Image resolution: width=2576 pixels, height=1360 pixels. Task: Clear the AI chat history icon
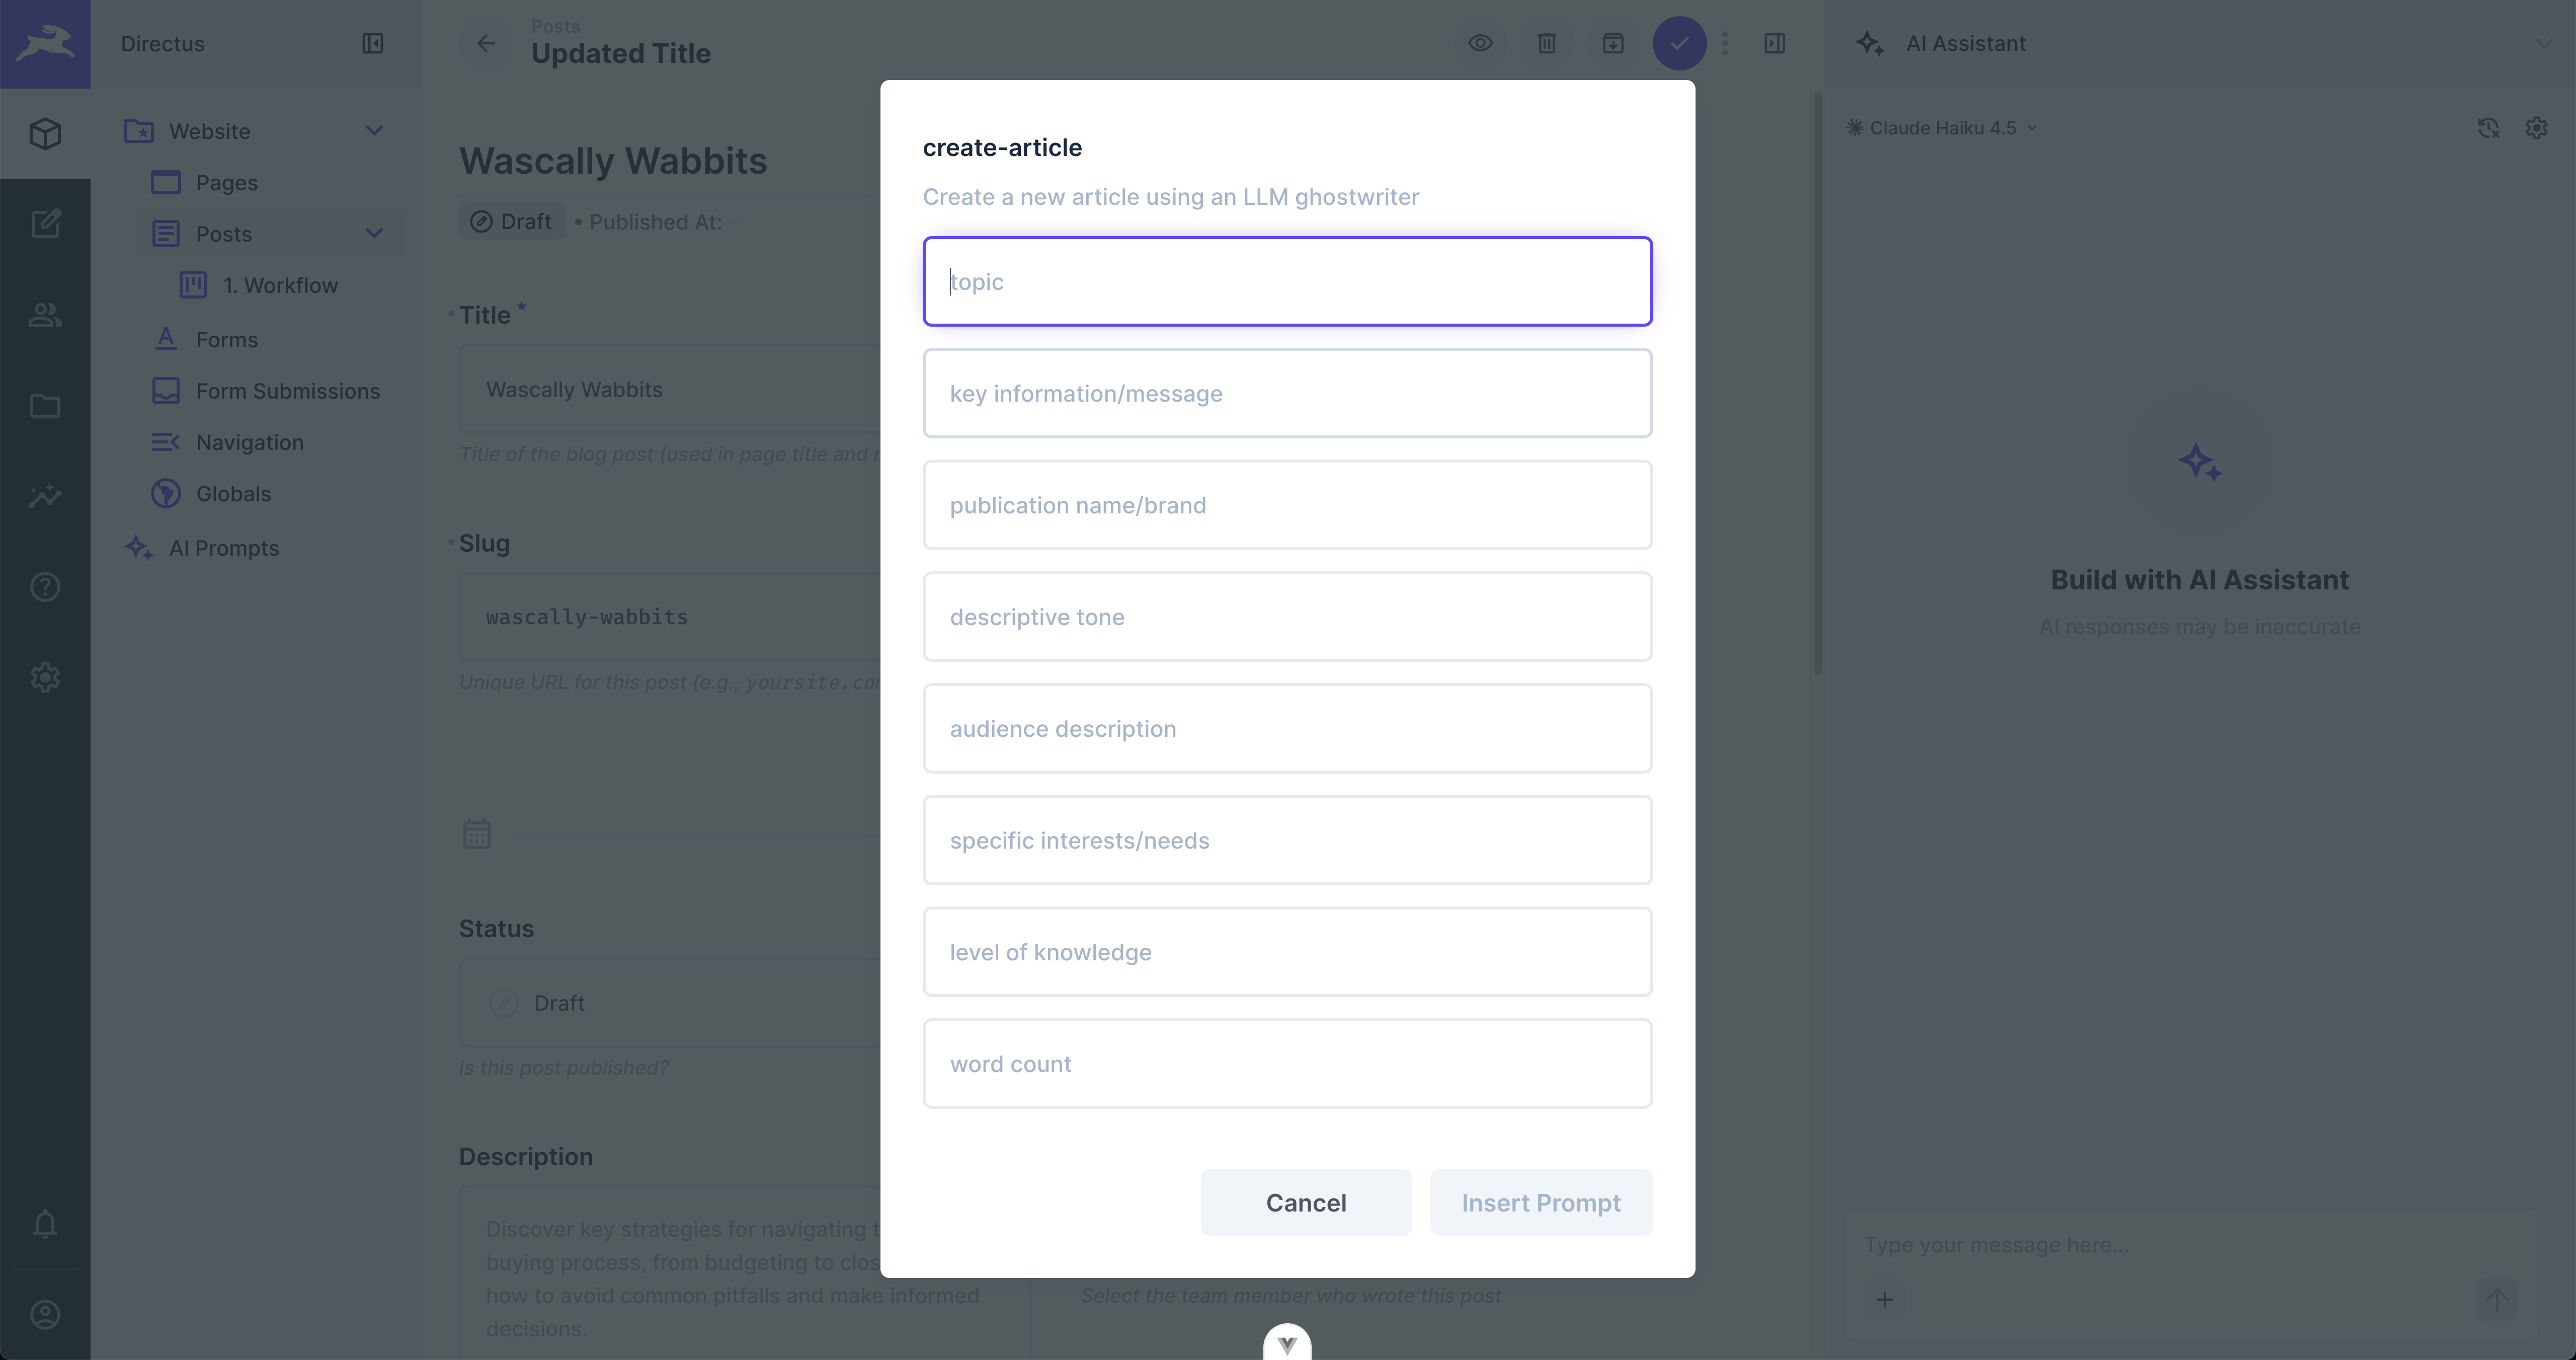coord(2489,127)
